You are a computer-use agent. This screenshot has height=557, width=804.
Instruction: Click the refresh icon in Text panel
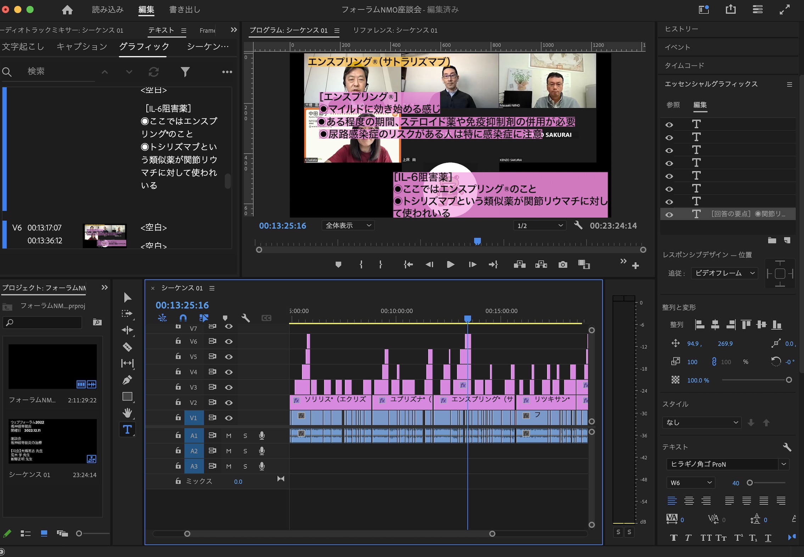[153, 72]
